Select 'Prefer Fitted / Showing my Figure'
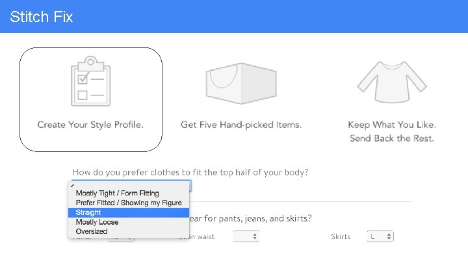Viewport: 468px width, 263px height. [x=129, y=203]
